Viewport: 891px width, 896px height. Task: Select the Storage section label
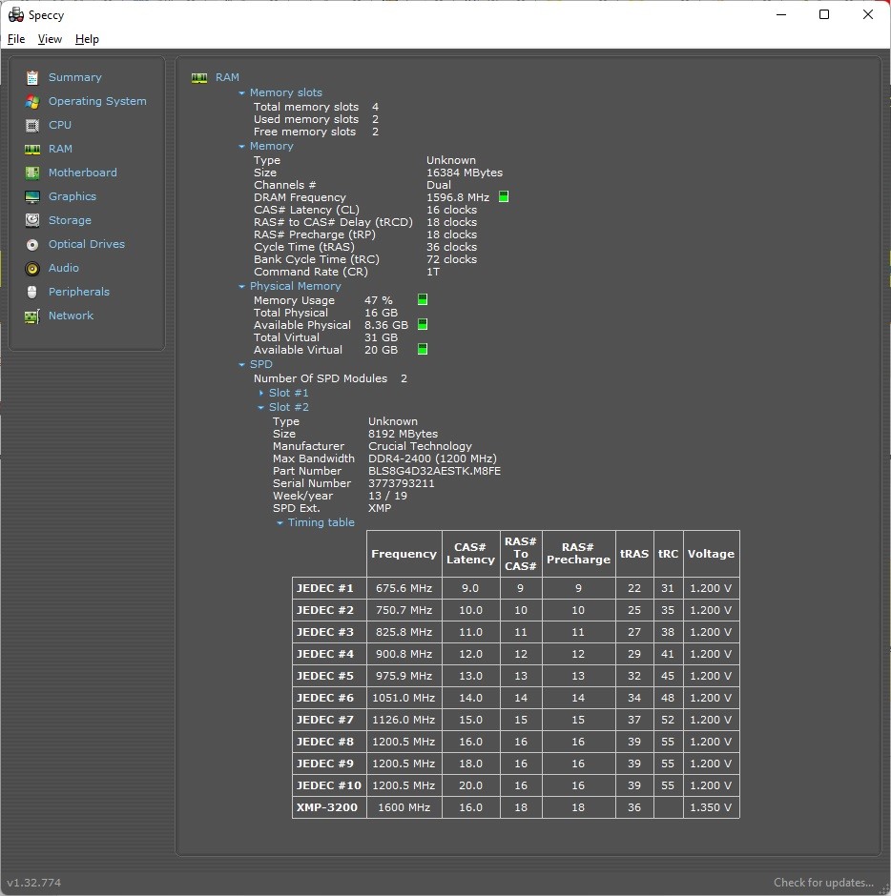point(70,220)
